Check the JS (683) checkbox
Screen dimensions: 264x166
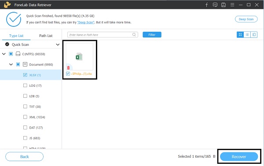[x=25, y=138]
